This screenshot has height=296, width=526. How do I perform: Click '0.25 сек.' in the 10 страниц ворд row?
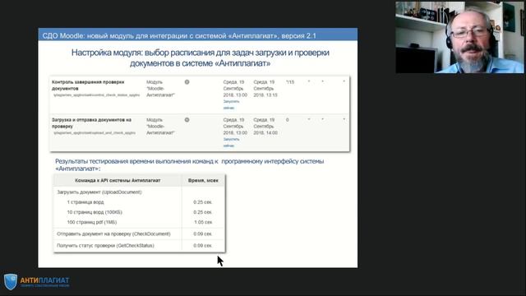click(203, 212)
